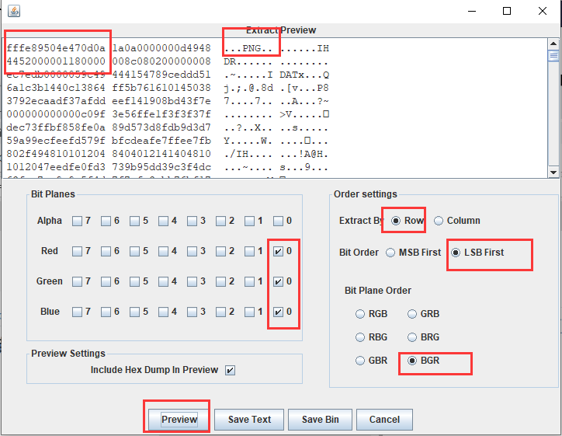Viewport: 562px width, 436px height.
Task: Click the Cancel button
Action: pos(384,420)
